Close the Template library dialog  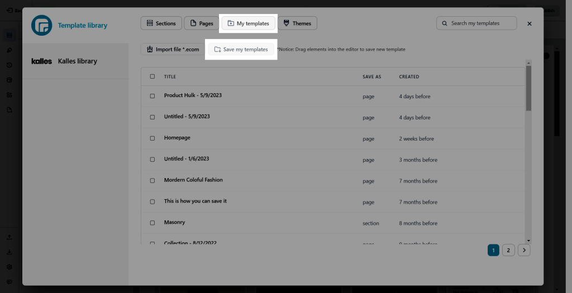coord(530,23)
